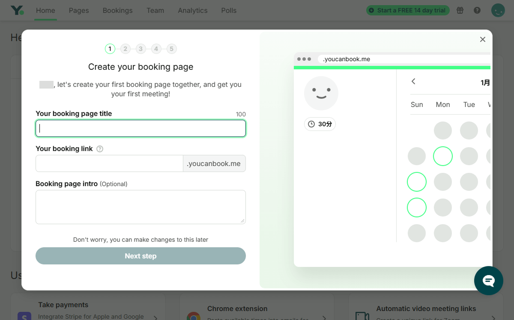Open the Bookings tab
The height and width of the screenshot is (320, 514).
117,10
